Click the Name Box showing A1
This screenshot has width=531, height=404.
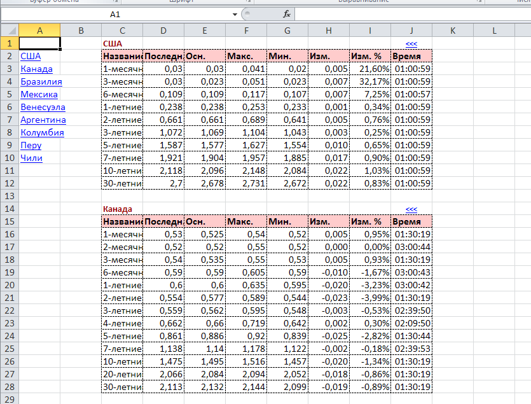click(114, 14)
